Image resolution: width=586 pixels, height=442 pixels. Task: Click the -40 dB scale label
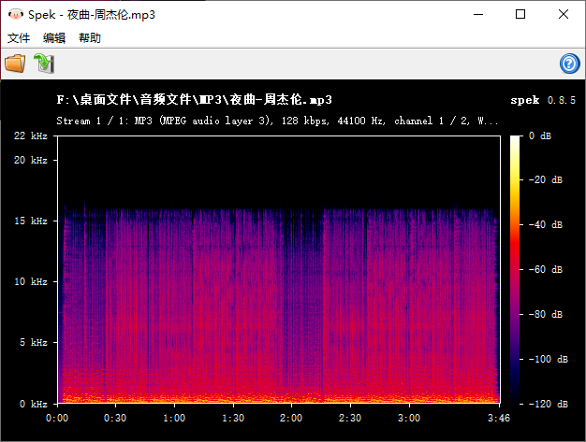coord(546,224)
